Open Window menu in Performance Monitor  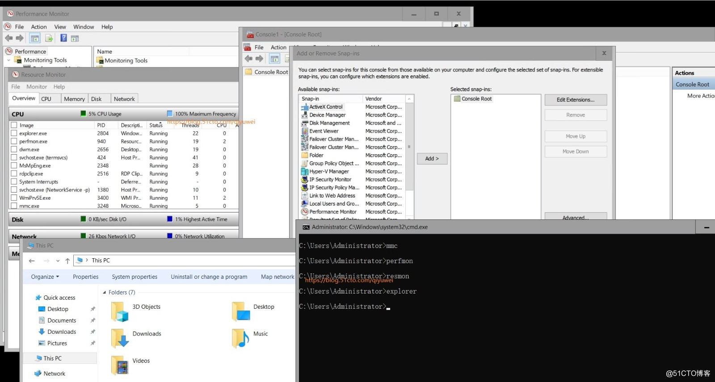pyautogui.click(x=84, y=27)
